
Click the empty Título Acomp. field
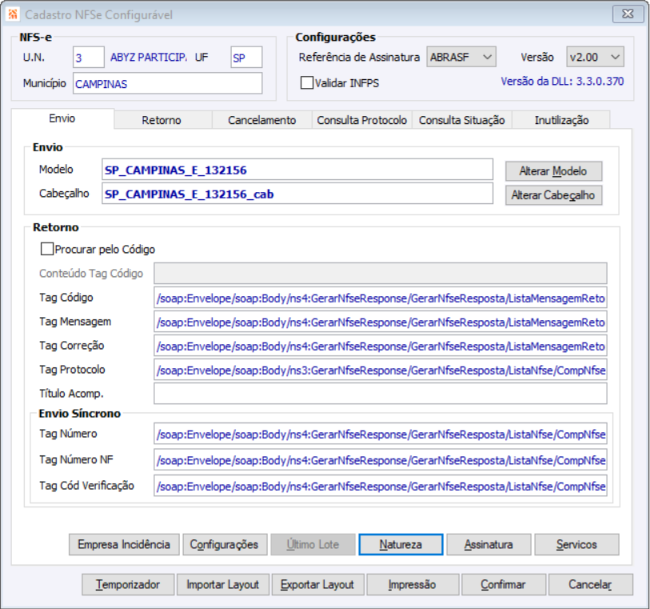tap(380, 393)
